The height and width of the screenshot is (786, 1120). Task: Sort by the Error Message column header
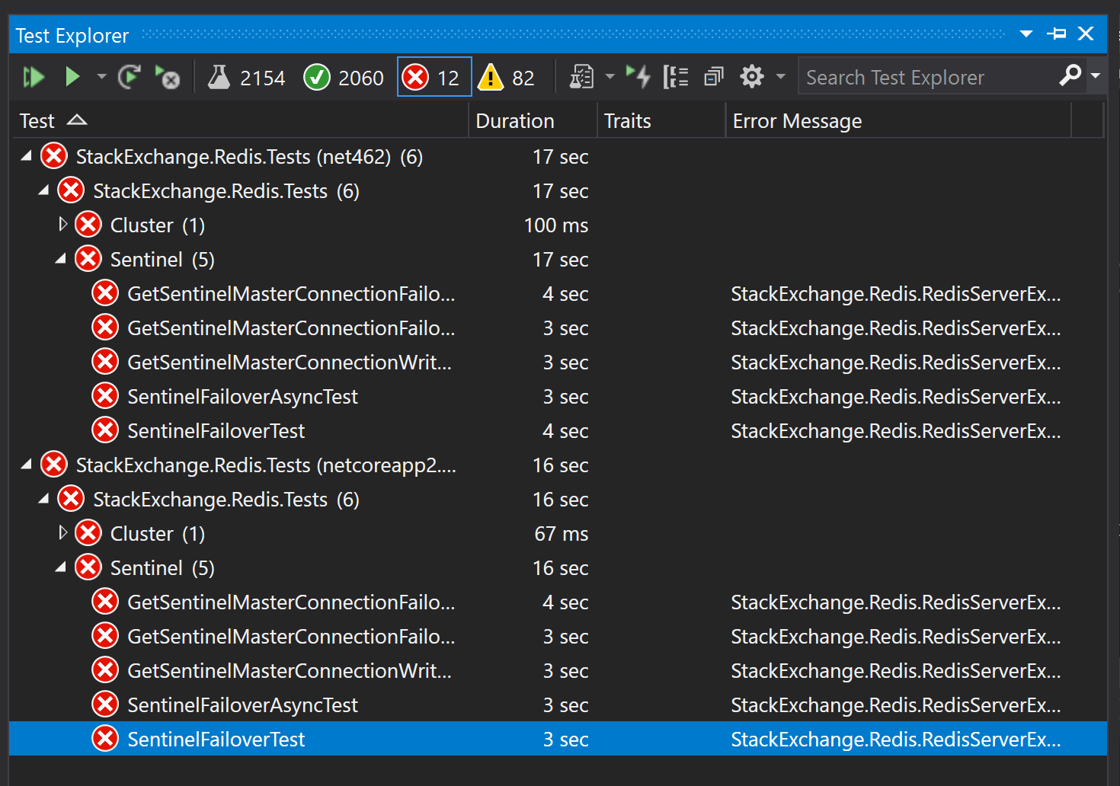point(898,121)
